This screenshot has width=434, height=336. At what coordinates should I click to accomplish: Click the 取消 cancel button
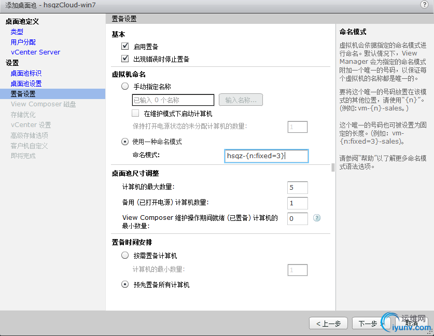tap(412, 323)
